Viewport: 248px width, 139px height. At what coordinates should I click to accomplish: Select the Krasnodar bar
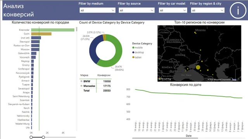pyautogui.click(x=53, y=30)
